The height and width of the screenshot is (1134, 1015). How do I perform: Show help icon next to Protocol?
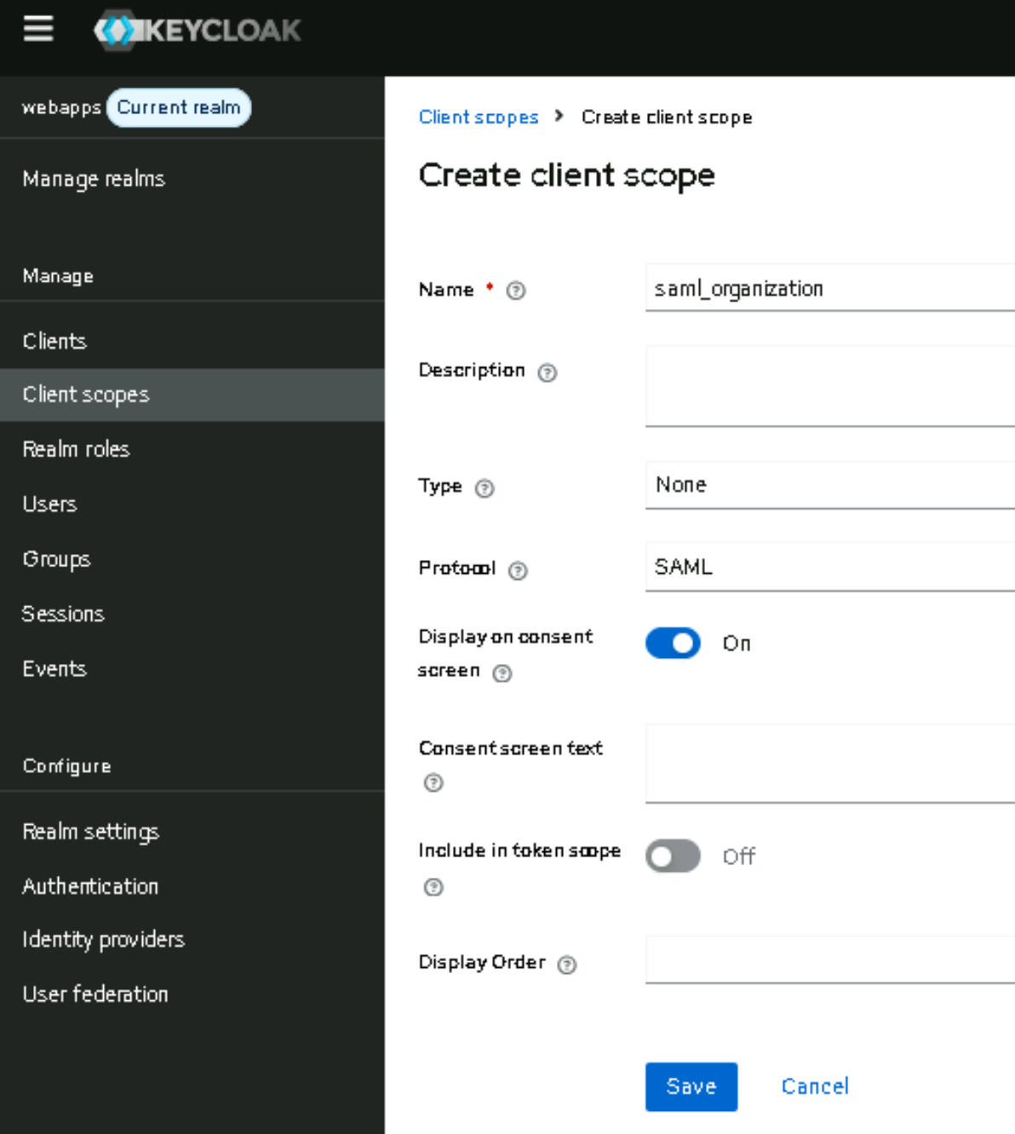pos(518,570)
